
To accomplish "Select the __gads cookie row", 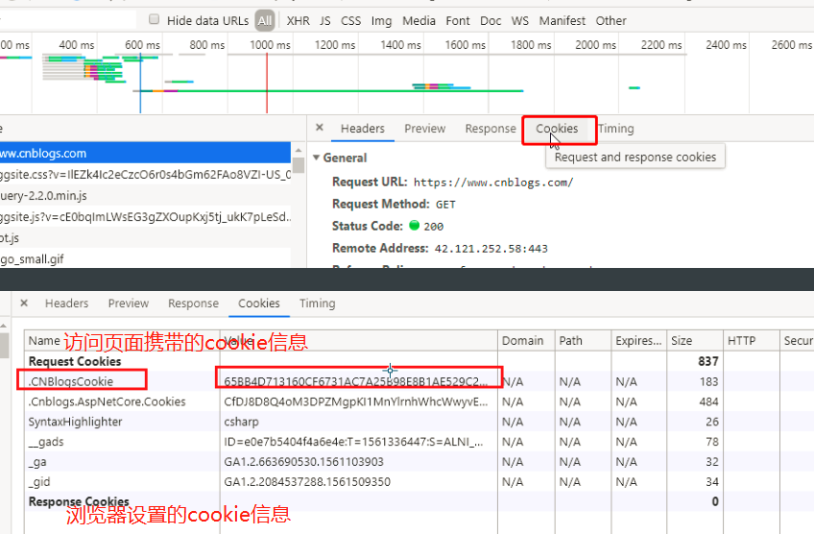I will click(x=419, y=442).
